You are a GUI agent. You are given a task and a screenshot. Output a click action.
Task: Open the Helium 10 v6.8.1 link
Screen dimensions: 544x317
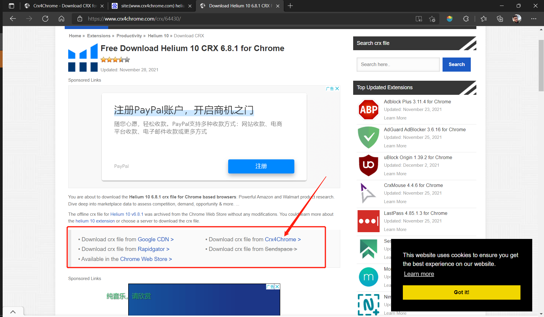point(127,214)
